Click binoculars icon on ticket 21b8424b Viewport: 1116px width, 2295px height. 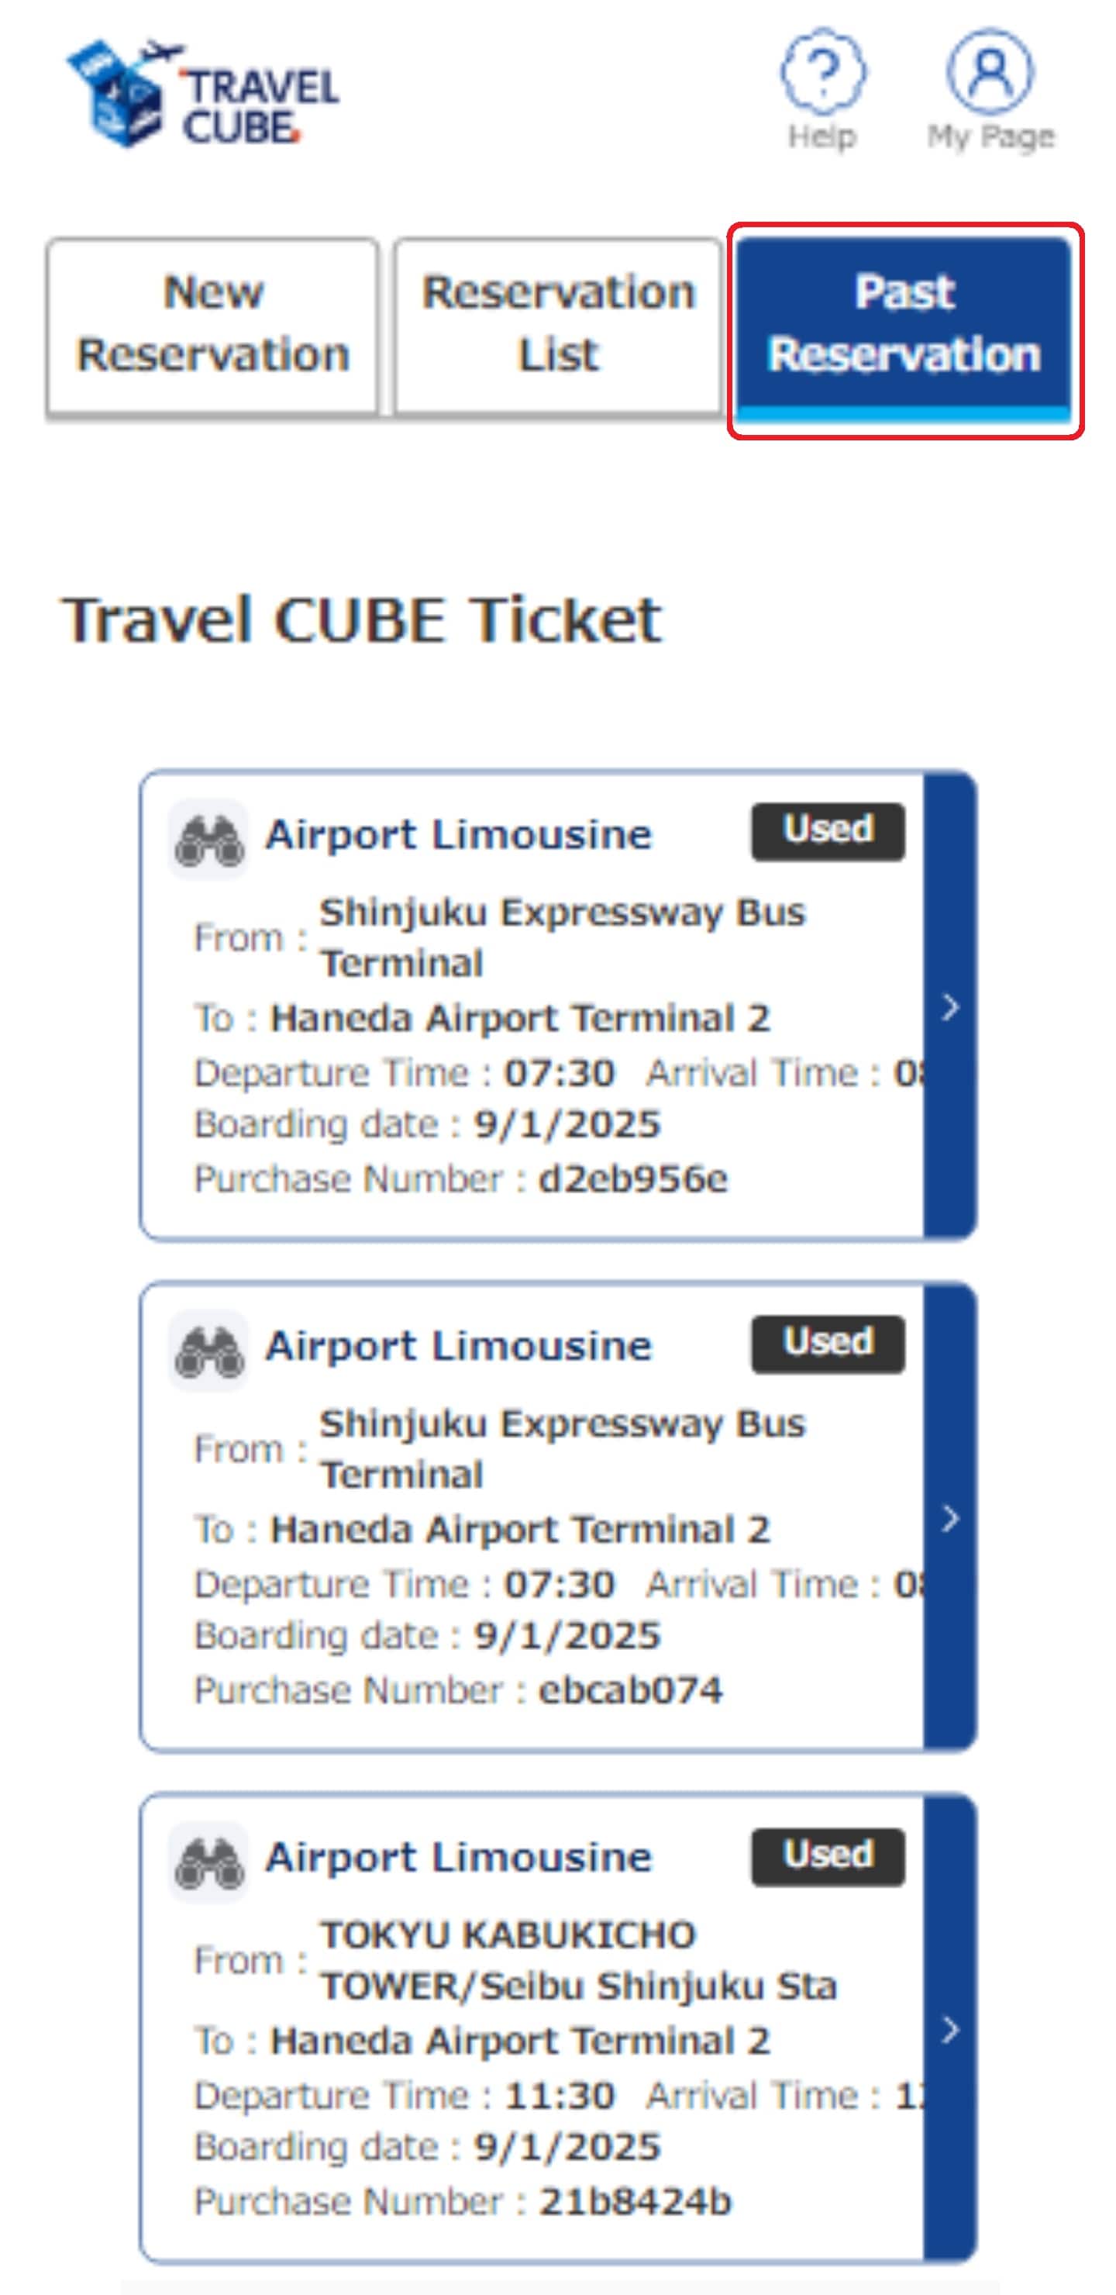[208, 1861]
